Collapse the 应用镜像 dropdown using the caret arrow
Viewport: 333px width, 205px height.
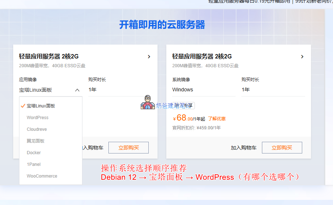(77, 90)
